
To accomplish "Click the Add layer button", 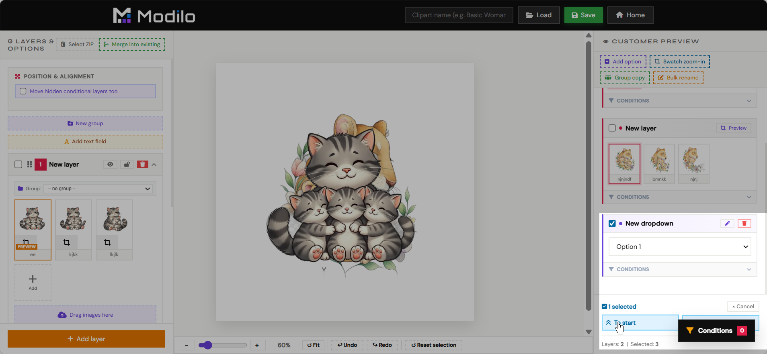I will [x=86, y=339].
